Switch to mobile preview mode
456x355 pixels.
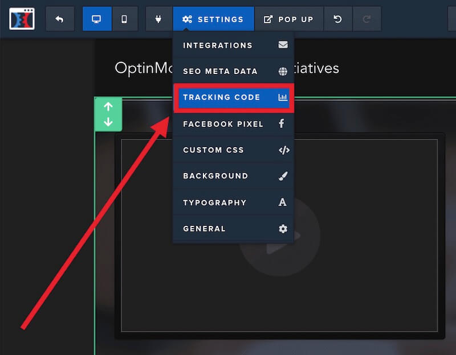pyautogui.click(x=125, y=19)
